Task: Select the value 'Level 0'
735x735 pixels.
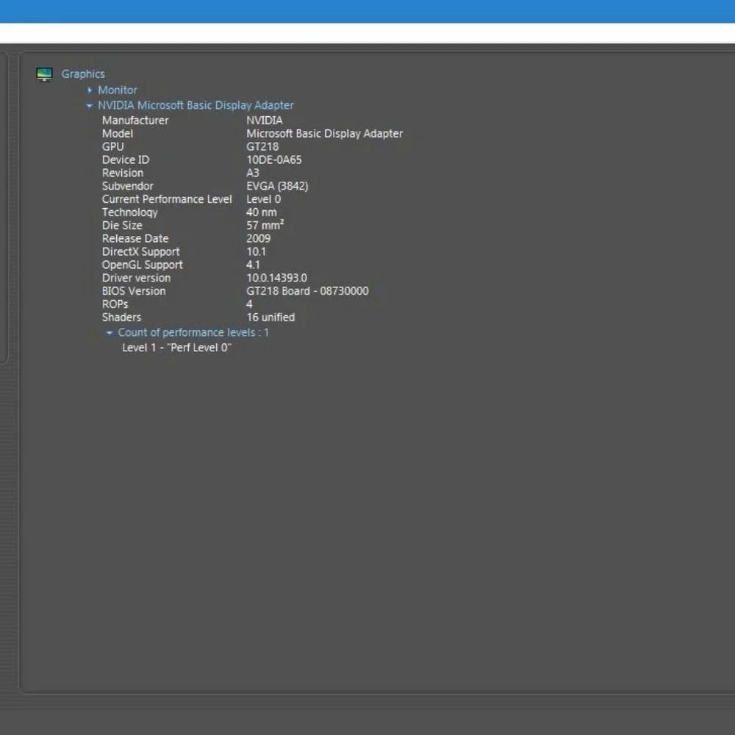Action: (263, 199)
